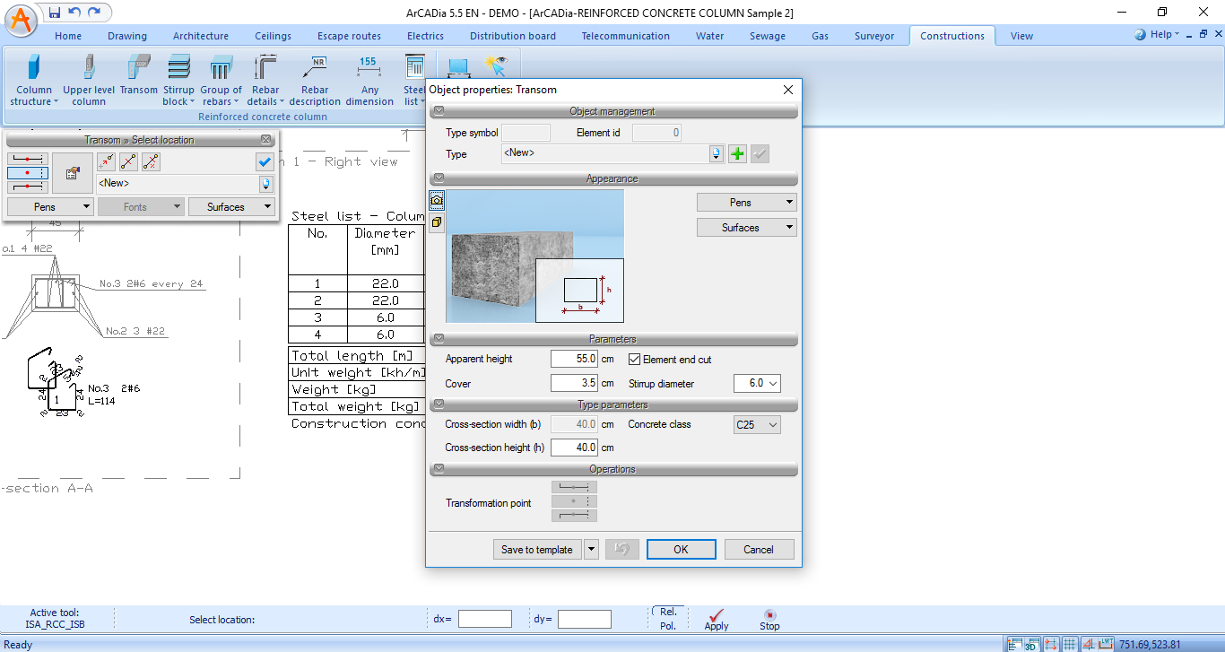Click the Save to template button
This screenshot has width=1225, height=652.
[x=536, y=550]
